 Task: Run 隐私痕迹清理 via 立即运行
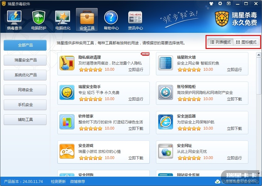click(136, 70)
